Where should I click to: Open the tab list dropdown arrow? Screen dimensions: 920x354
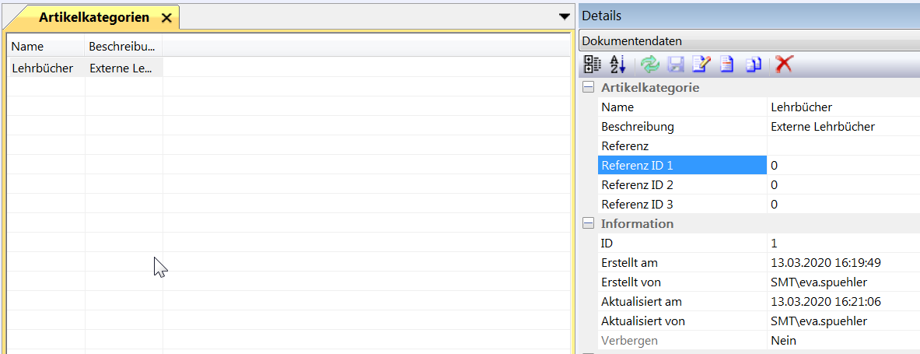[x=565, y=16]
